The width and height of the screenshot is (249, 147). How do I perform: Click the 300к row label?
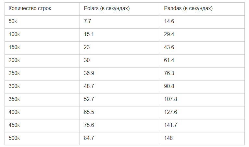[15, 86]
